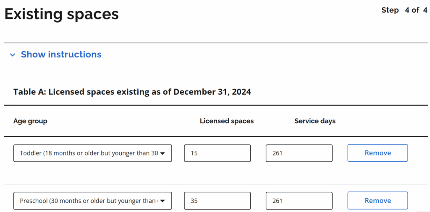
Task: Click the Age group column header
Action: click(x=30, y=121)
